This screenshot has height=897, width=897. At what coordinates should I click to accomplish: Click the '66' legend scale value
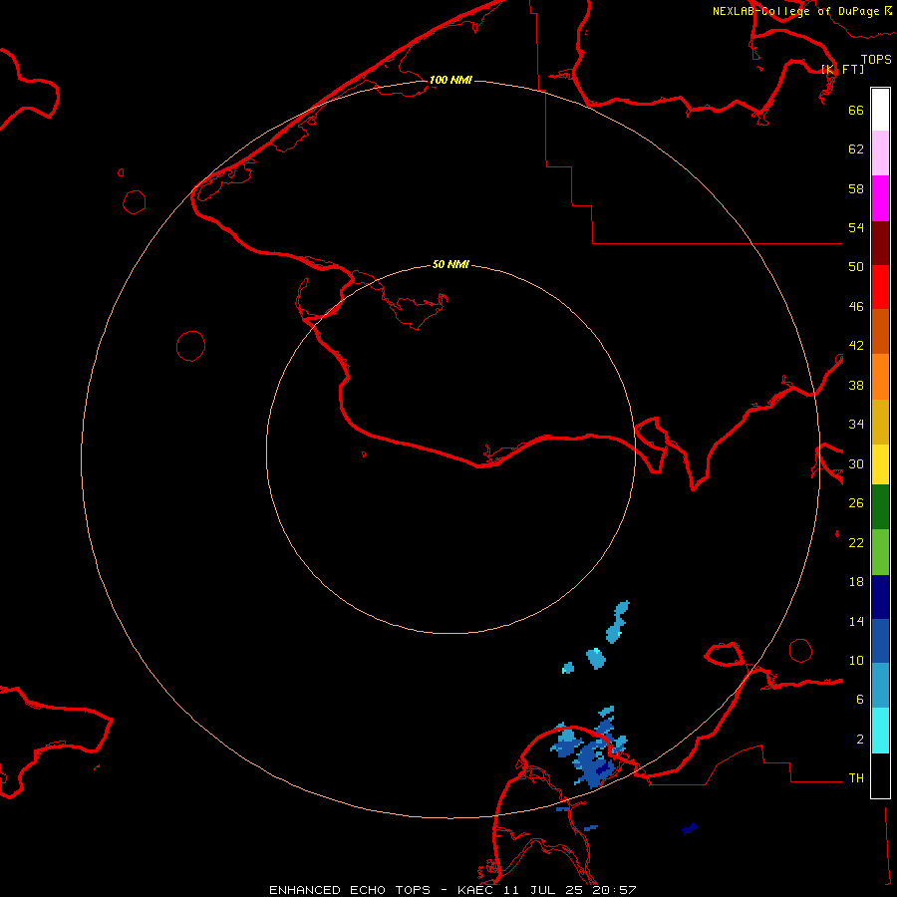856,110
